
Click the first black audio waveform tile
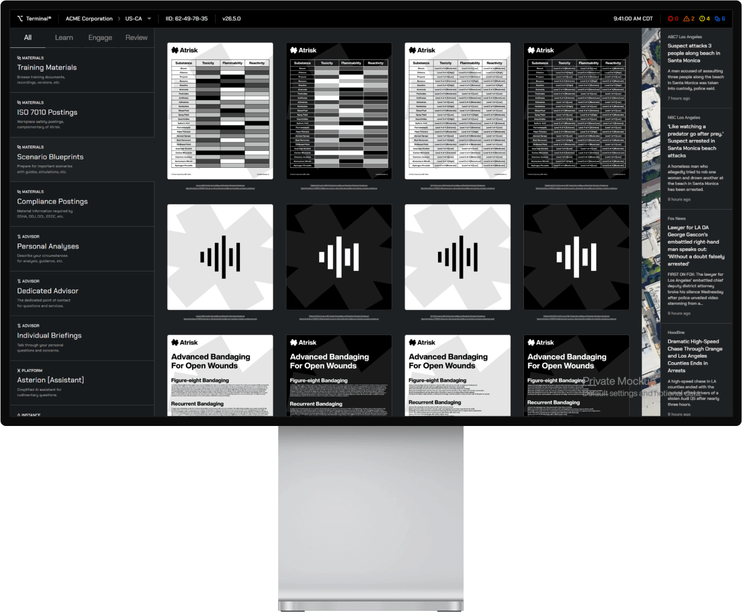click(x=339, y=257)
